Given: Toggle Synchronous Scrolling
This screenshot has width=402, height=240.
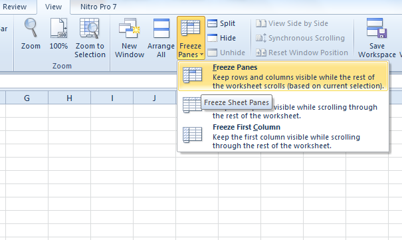Looking at the screenshot, I should [x=300, y=38].
